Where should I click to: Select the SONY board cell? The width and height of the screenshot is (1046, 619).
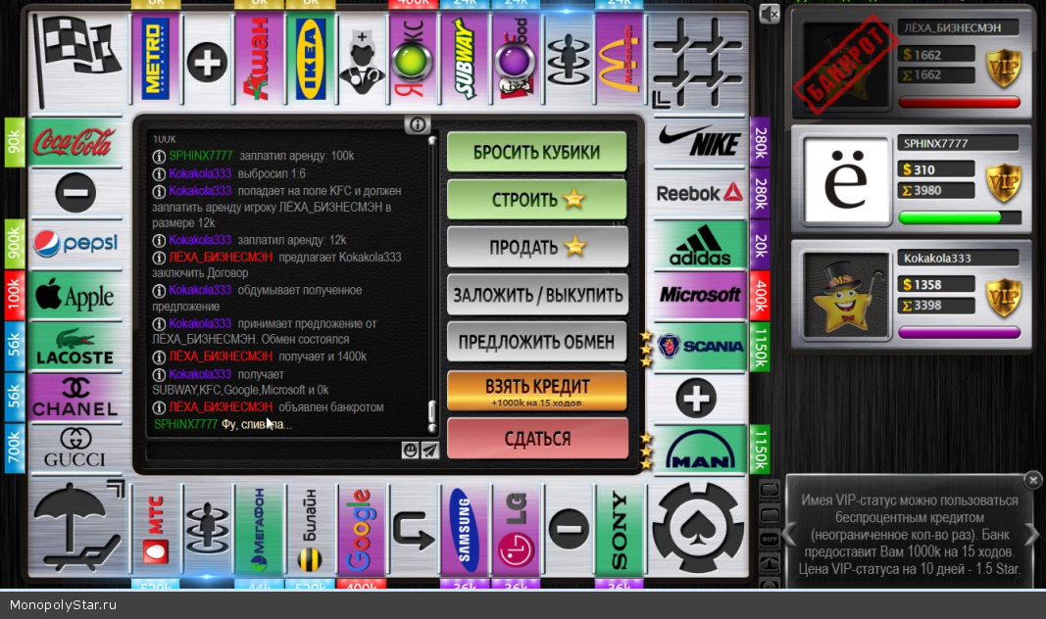coord(619,531)
